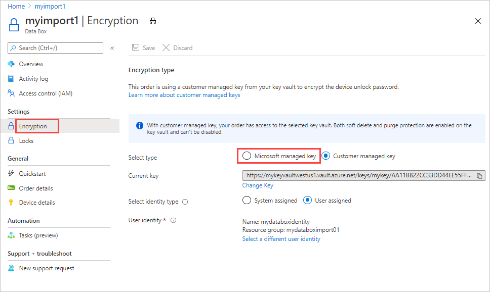
Task: Open the Activity log menu item
Action: point(33,79)
